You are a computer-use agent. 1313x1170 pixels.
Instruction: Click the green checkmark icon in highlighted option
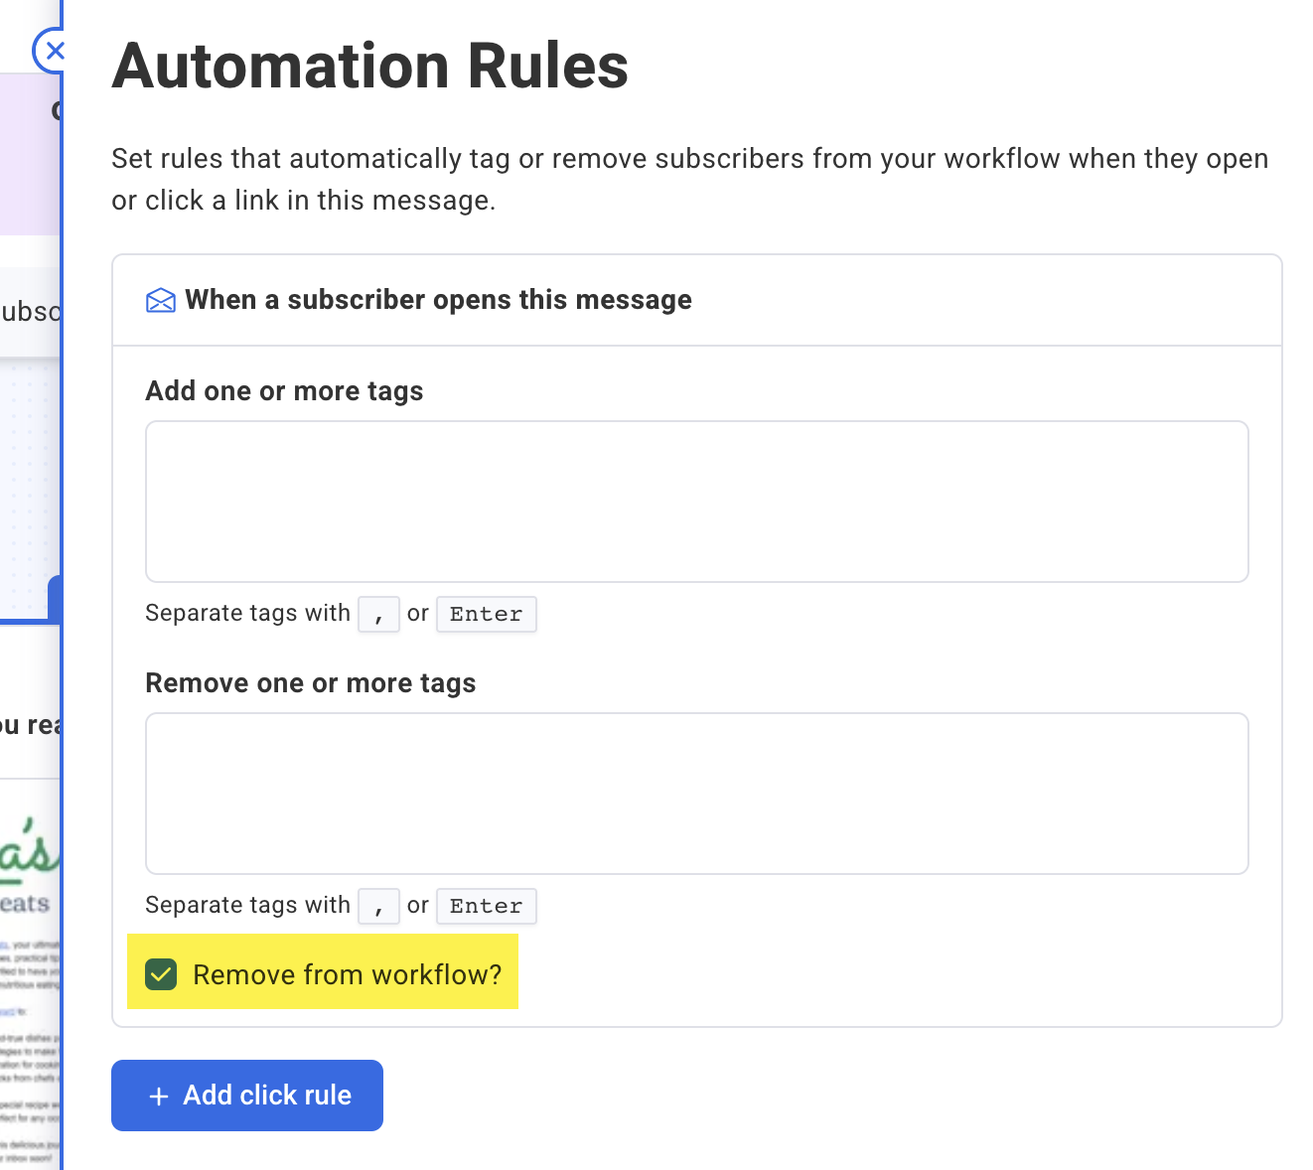pos(161,974)
